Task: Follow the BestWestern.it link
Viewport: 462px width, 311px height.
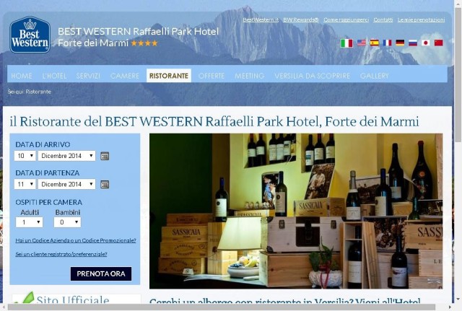Action: coord(261,19)
